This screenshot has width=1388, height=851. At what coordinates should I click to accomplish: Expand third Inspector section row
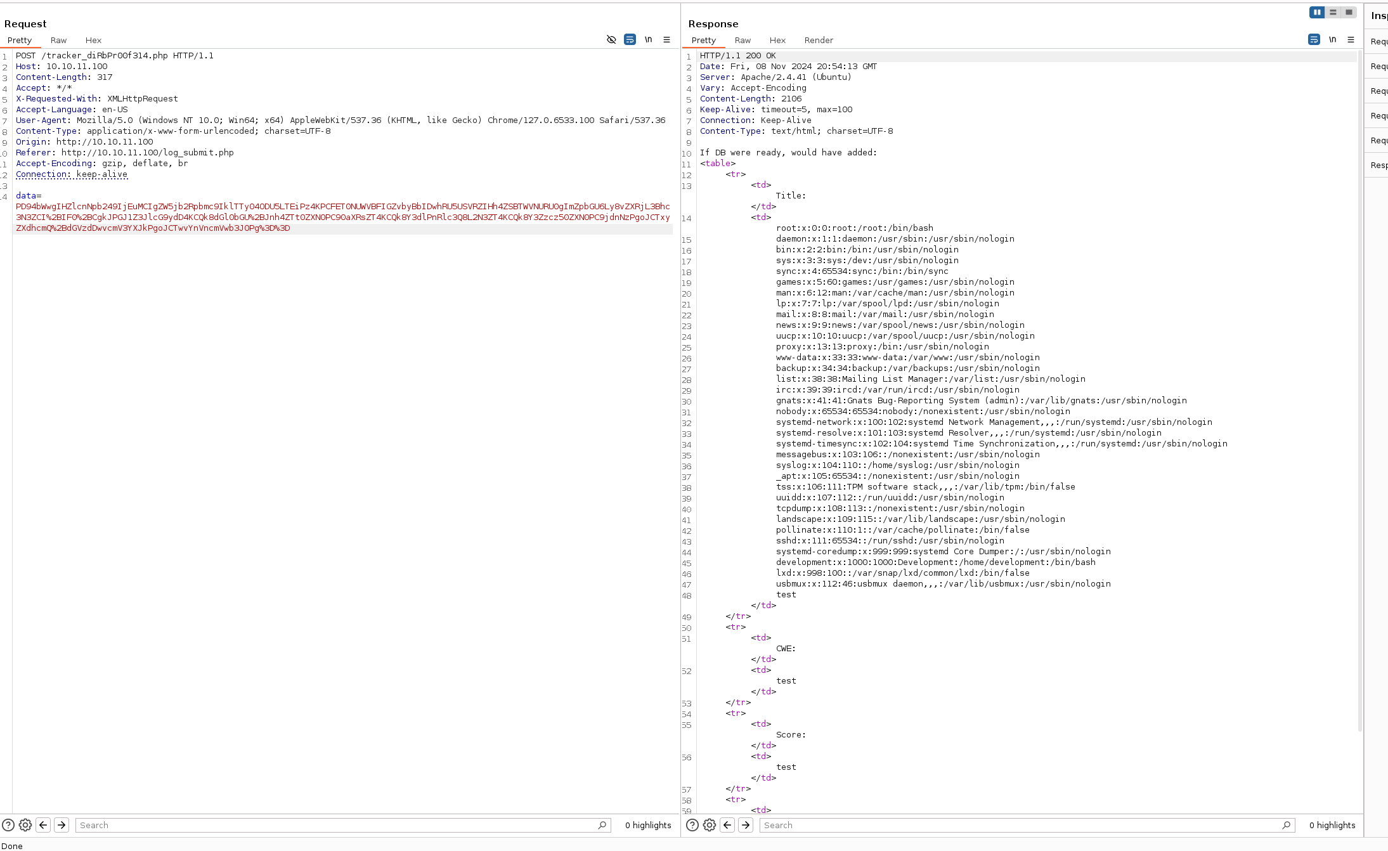tap(1377, 91)
